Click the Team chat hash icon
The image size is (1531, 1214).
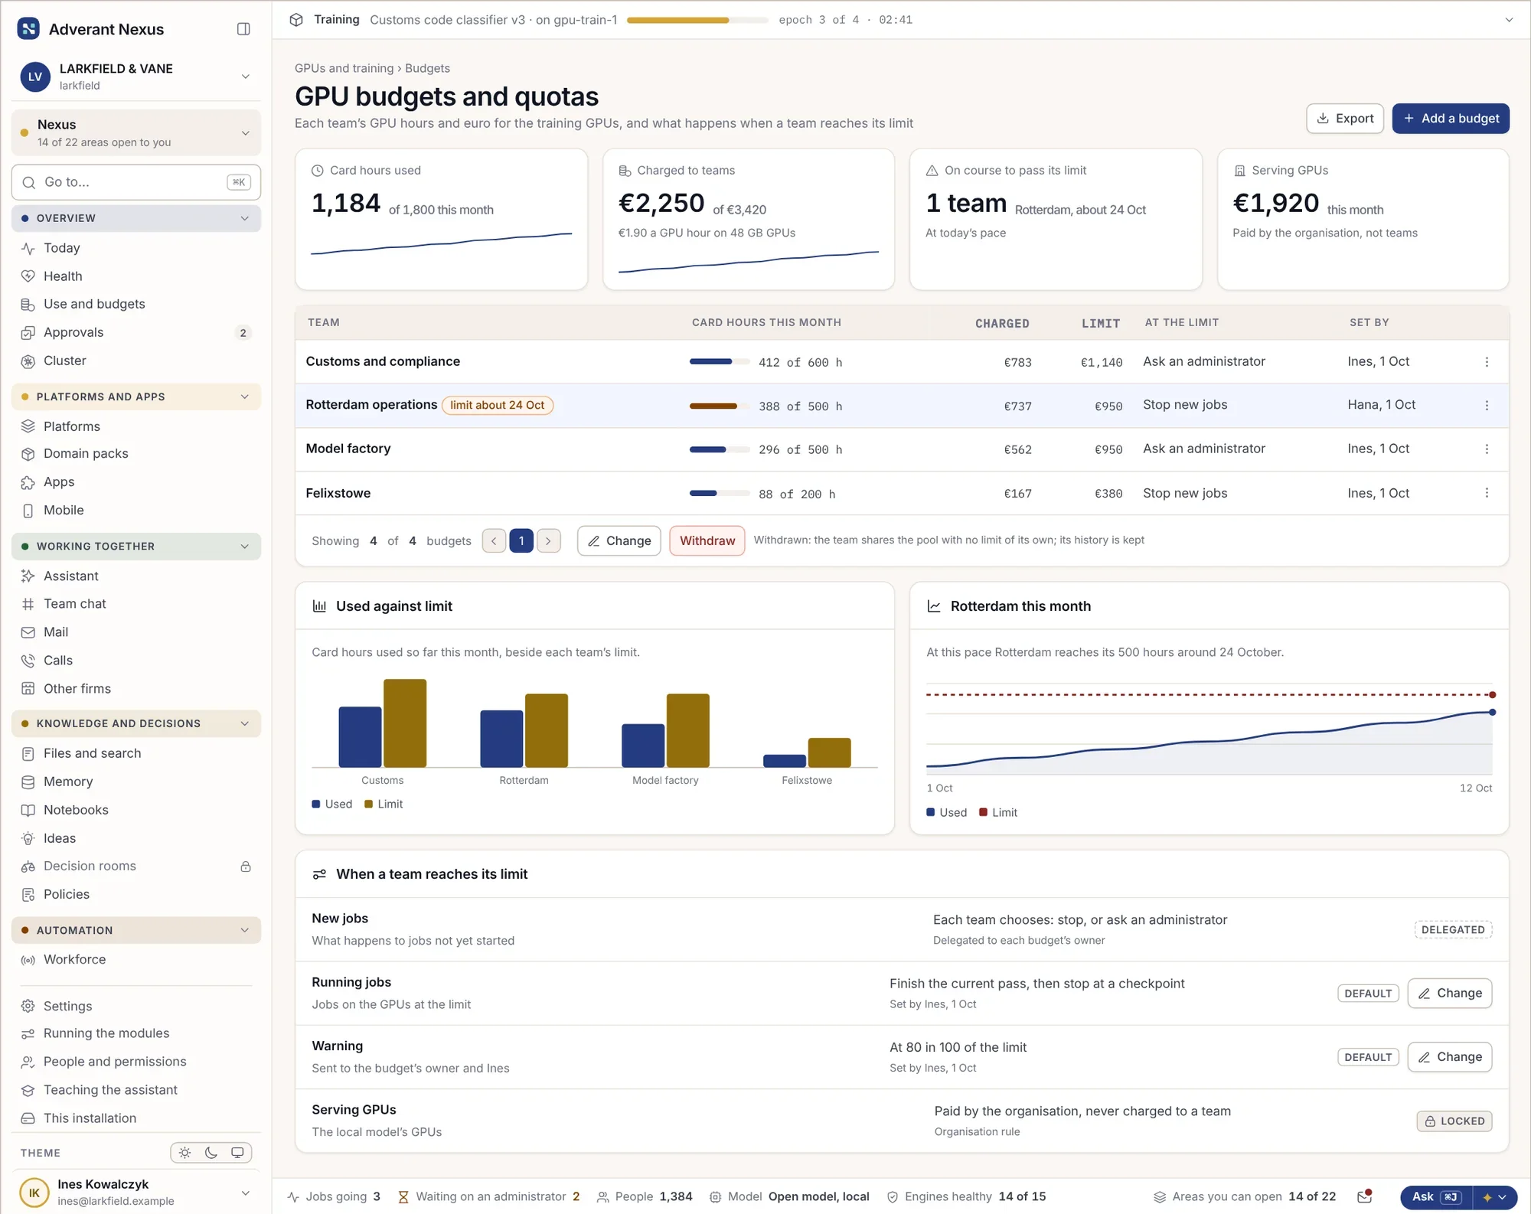[28, 604]
